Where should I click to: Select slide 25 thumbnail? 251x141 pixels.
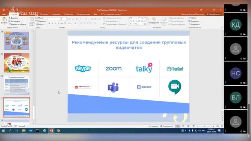click(16, 63)
